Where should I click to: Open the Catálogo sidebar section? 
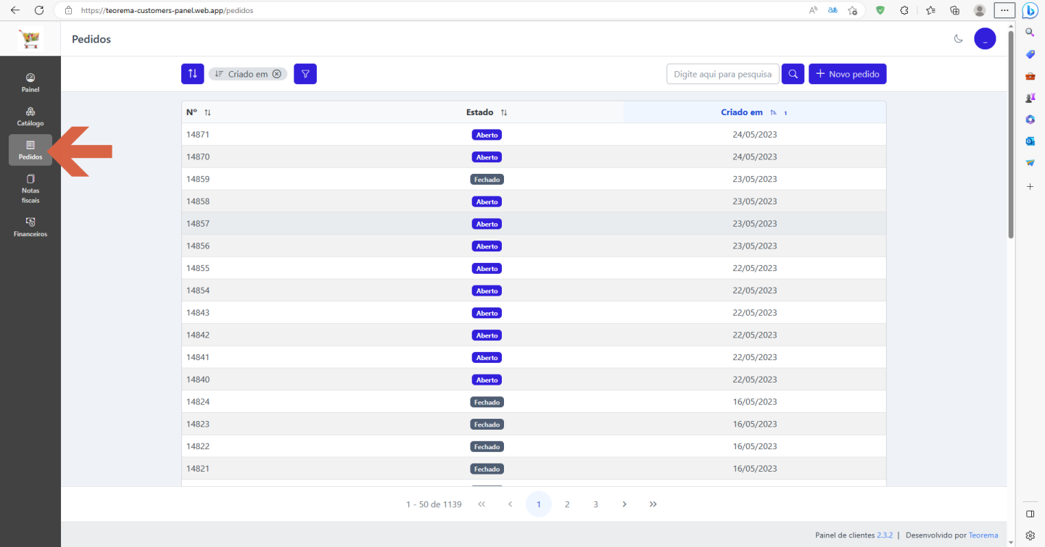pyautogui.click(x=30, y=117)
